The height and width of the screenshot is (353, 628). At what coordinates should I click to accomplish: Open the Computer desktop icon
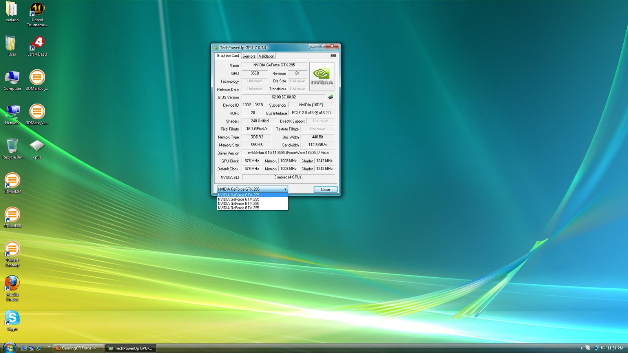[x=12, y=80]
